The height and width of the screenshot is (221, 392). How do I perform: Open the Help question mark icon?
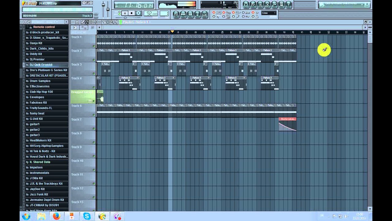(288, 4)
